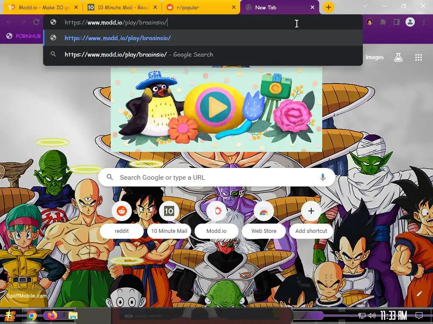This screenshot has height=324, width=433.
Task: Switch to the r/popular tab
Action: click(x=202, y=8)
